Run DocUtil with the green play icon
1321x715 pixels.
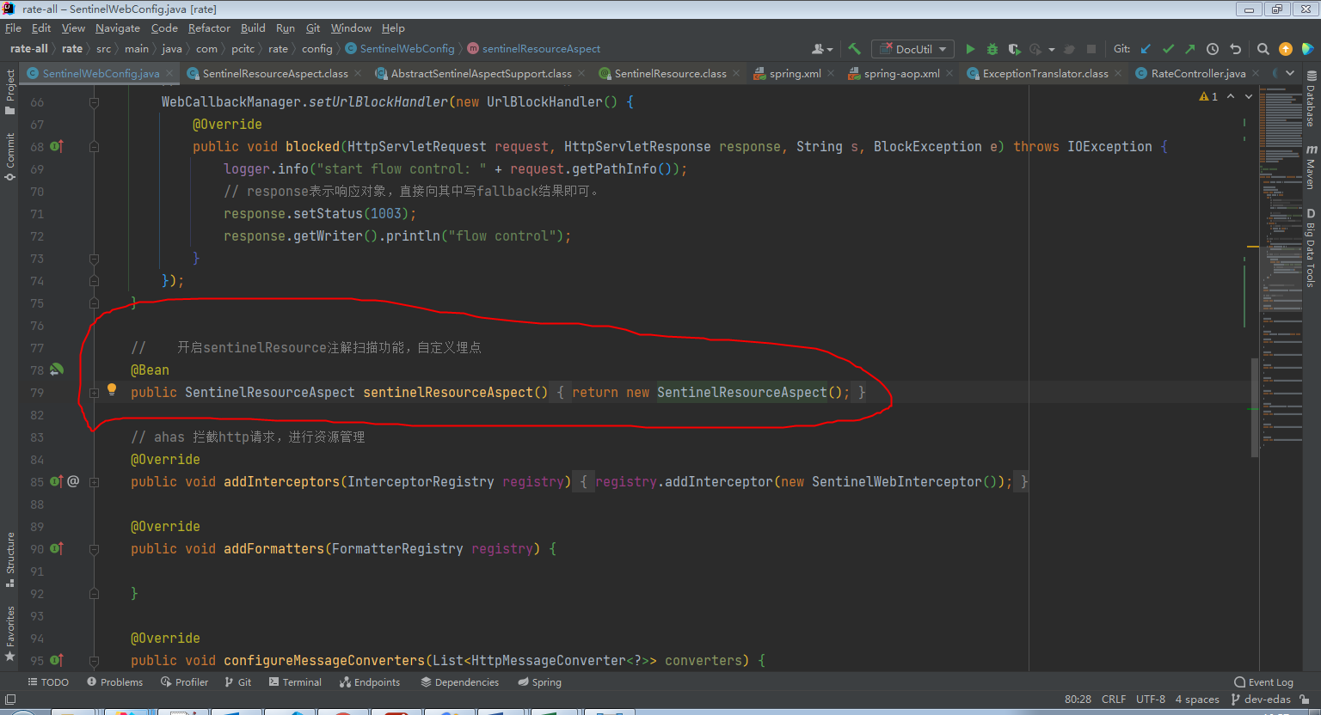(x=970, y=49)
